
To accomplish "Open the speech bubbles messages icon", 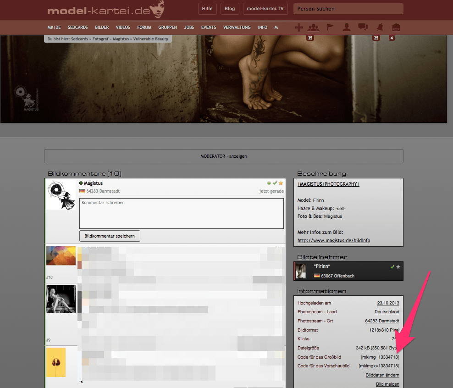I will (x=363, y=28).
